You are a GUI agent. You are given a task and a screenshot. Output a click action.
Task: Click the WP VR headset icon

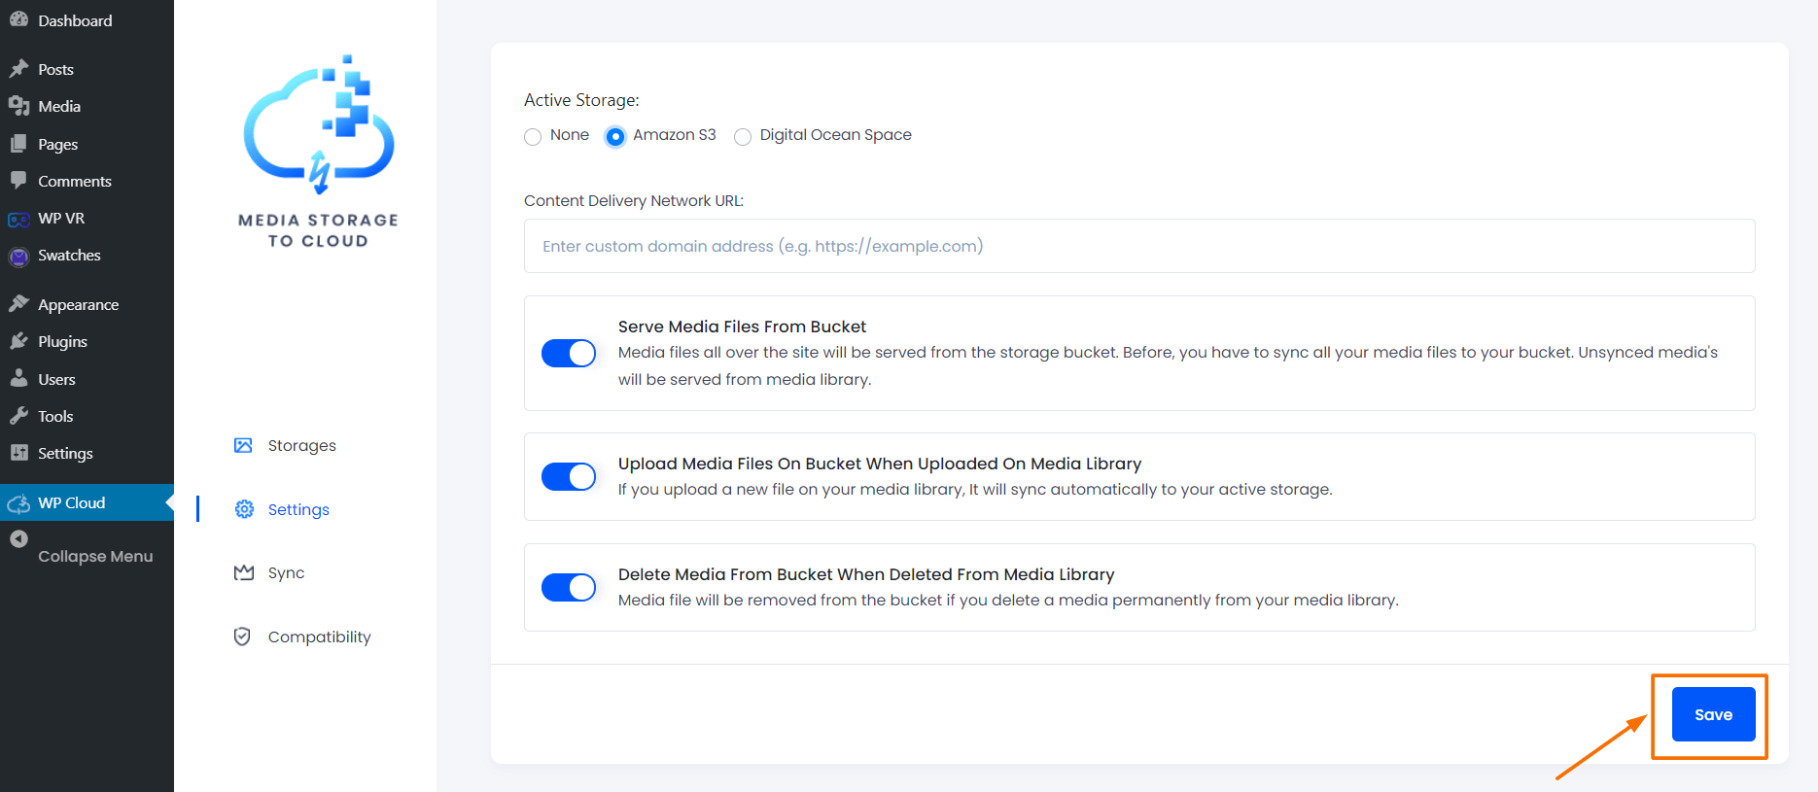point(18,219)
